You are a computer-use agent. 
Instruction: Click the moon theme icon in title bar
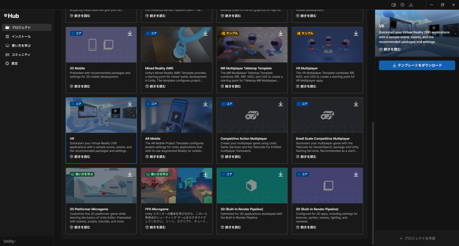(402, 5)
